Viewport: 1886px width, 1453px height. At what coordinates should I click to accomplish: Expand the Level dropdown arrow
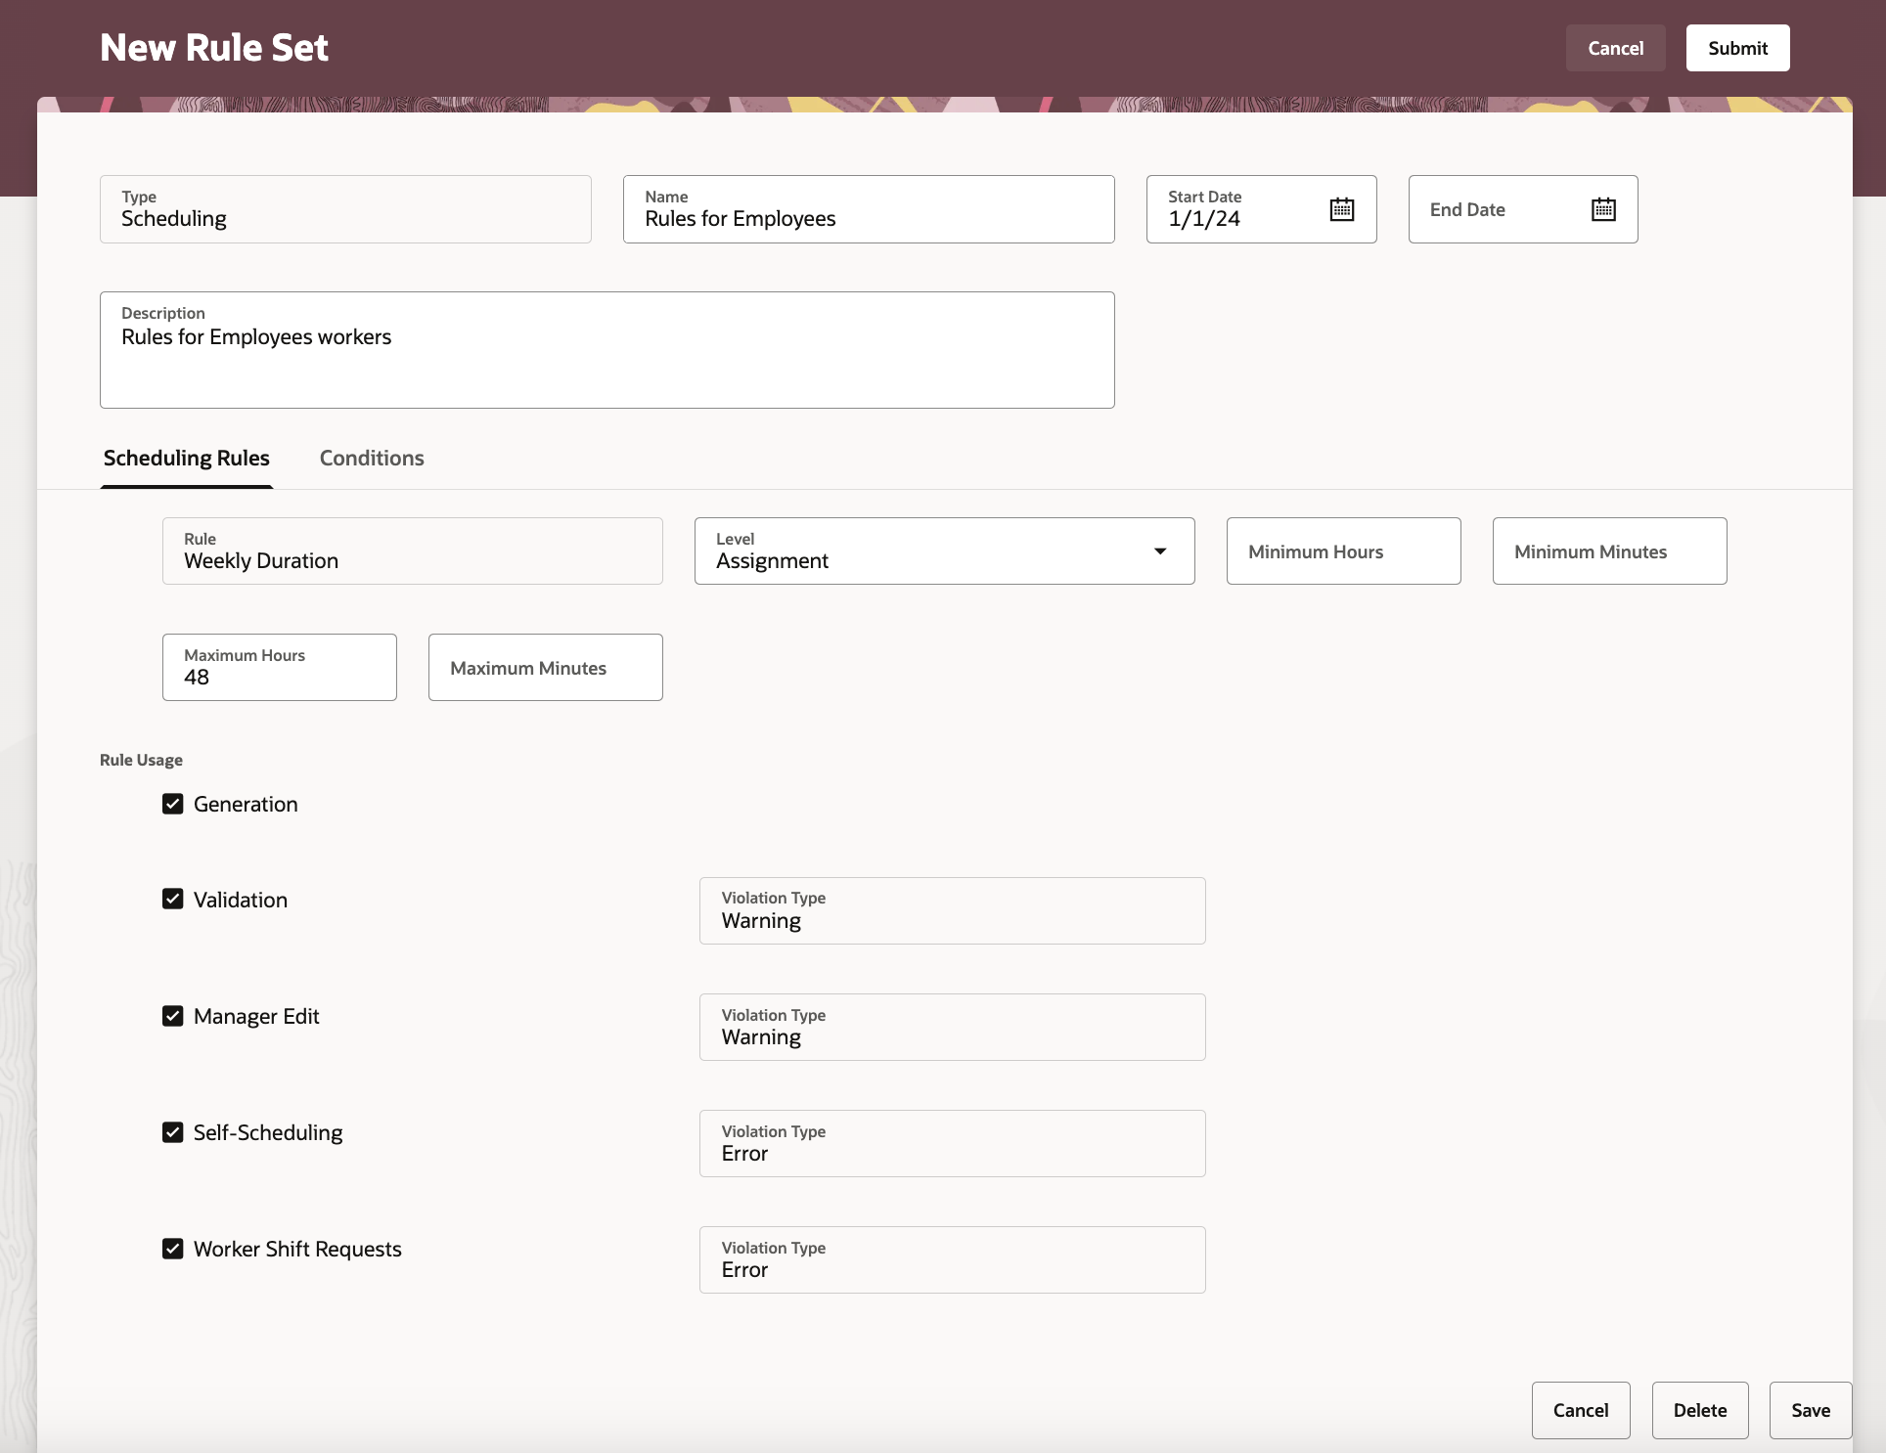tap(1160, 551)
